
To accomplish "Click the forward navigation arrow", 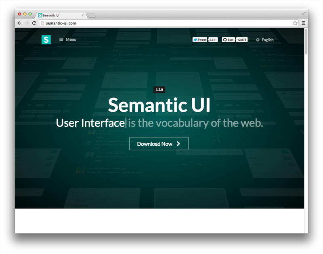I will 27,23.
